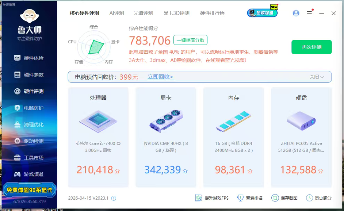Open 清理优化 in the sidebar
Viewport: 344px width, 211px height.
pyautogui.click(x=29, y=124)
